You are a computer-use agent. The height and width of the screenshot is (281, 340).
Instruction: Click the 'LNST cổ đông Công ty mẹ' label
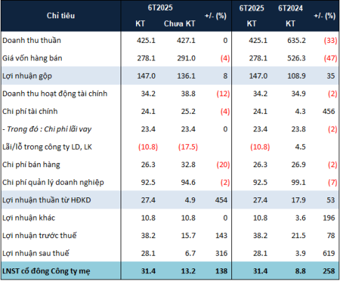pyautogui.click(x=46, y=271)
